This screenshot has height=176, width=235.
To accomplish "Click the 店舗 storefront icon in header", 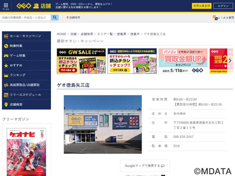I will click(x=36, y=6).
